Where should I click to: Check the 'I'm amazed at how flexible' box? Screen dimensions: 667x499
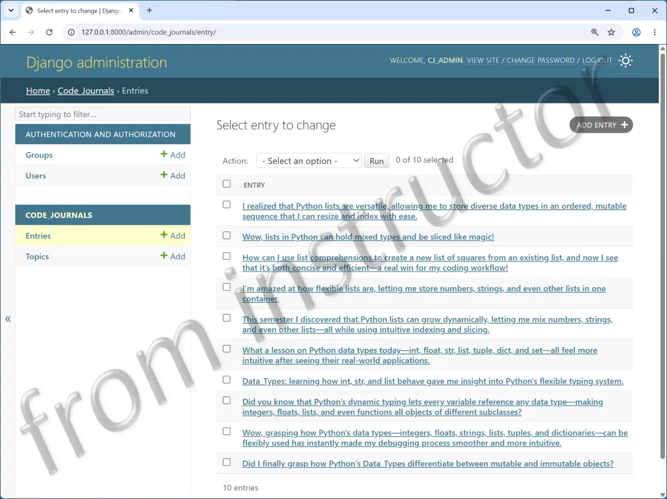coord(227,287)
